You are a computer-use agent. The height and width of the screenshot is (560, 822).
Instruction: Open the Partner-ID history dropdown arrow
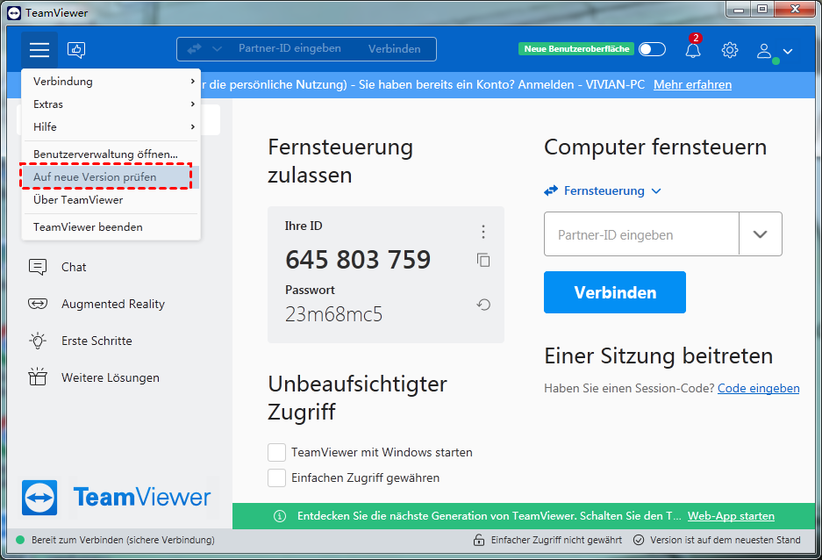pos(760,234)
